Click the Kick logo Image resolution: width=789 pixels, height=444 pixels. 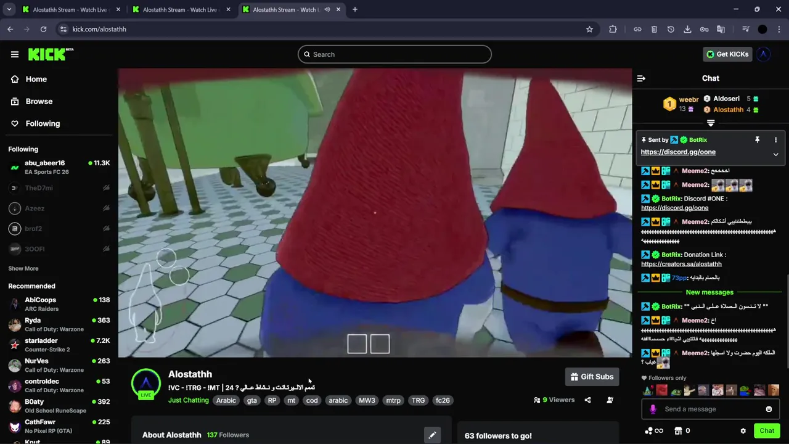pos(51,54)
